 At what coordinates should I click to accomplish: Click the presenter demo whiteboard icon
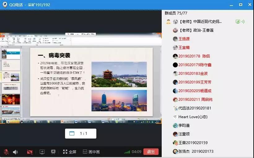coord(53,152)
